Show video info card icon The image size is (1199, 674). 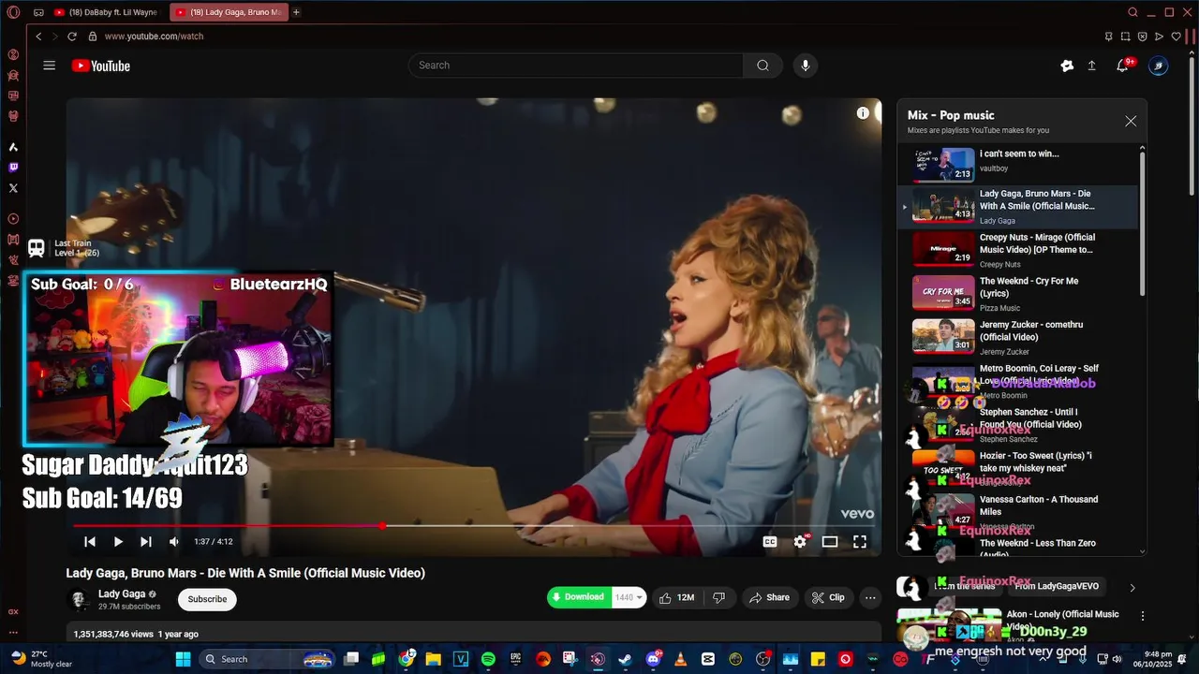click(863, 112)
